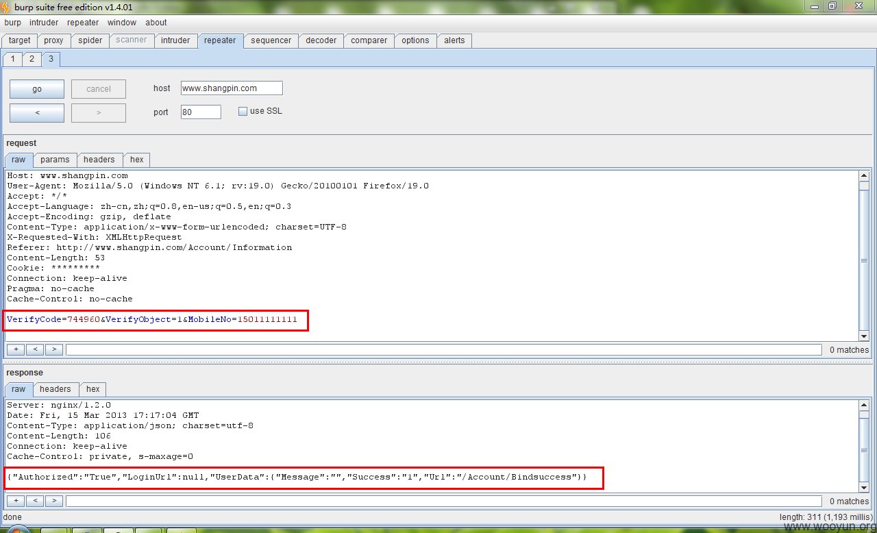877x533 pixels.
Task: Click the Server: nginx/1.2.0 response line
Action: (59, 405)
